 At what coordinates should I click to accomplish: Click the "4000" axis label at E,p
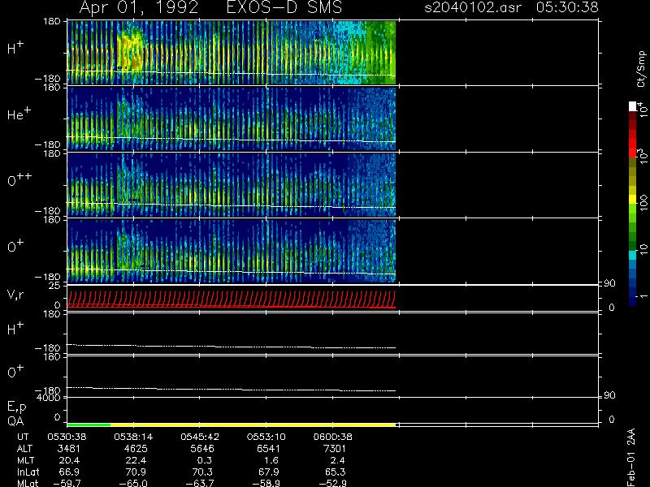[x=48, y=398]
